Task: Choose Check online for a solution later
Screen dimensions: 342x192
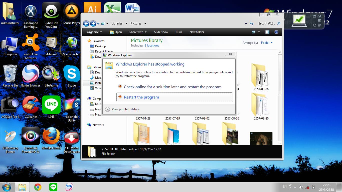Action: point(173,87)
